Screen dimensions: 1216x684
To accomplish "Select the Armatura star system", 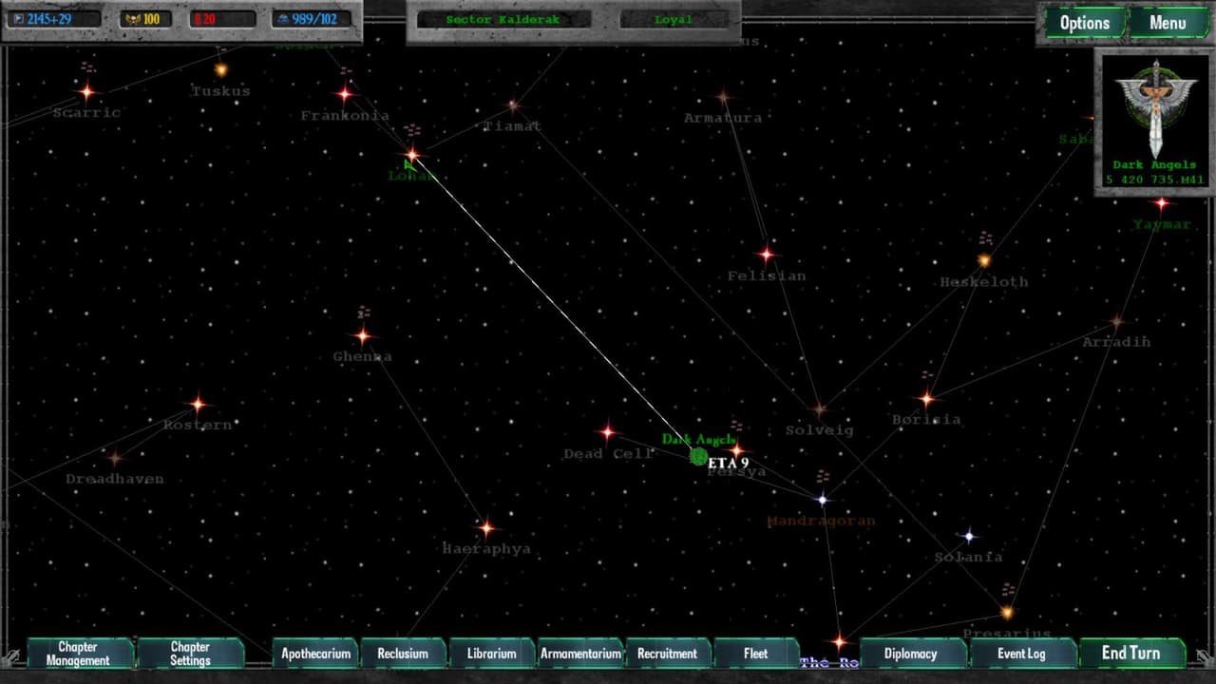I will tap(723, 97).
